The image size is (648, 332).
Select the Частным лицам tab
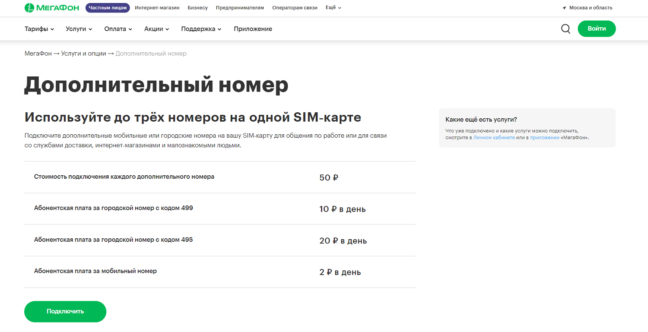pos(108,8)
